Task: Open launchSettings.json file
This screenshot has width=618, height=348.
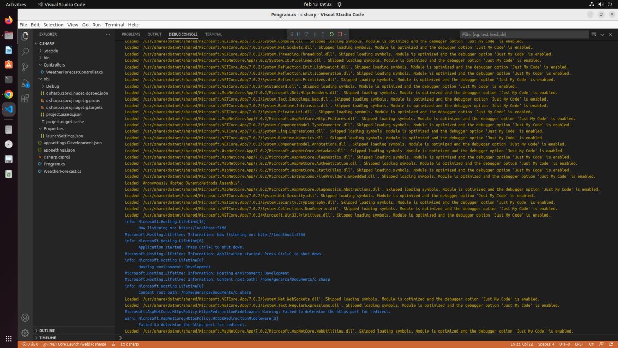Action: tap(65, 136)
